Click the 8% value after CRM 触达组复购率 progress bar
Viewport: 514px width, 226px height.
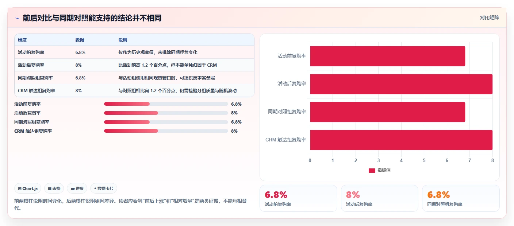tap(234, 131)
